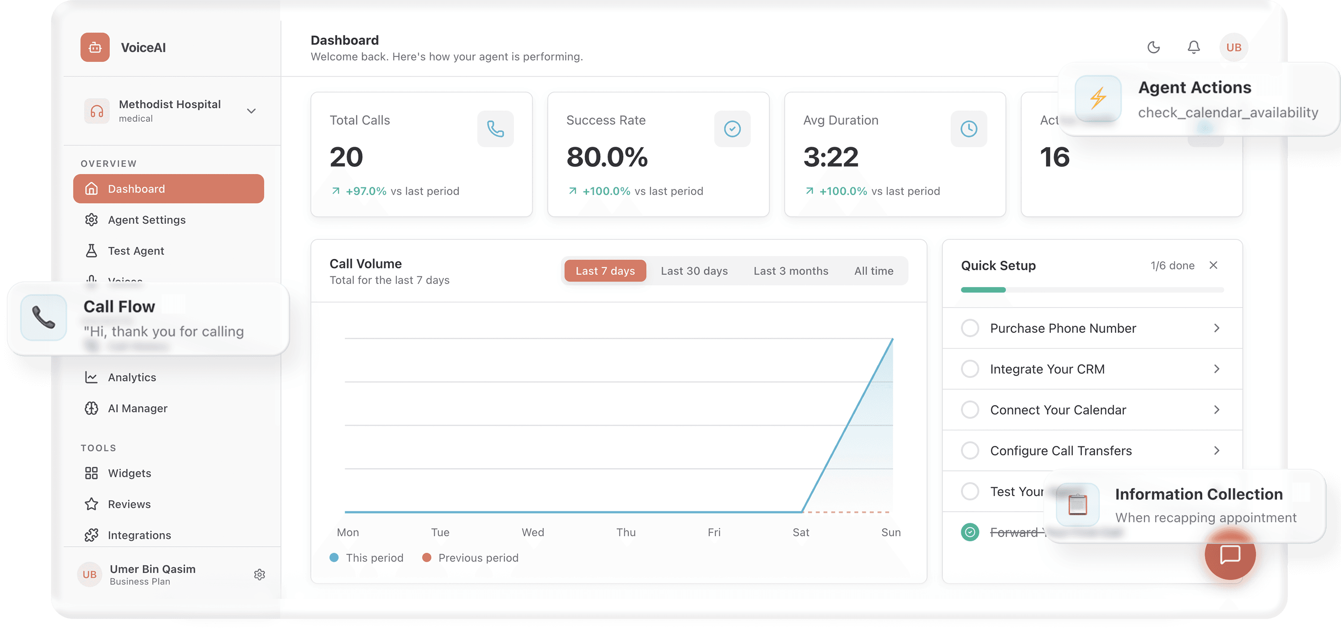This screenshot has width=1341, height=632.
Task: Mark Connect Your Calendar as done
Action: click(970, 409)
